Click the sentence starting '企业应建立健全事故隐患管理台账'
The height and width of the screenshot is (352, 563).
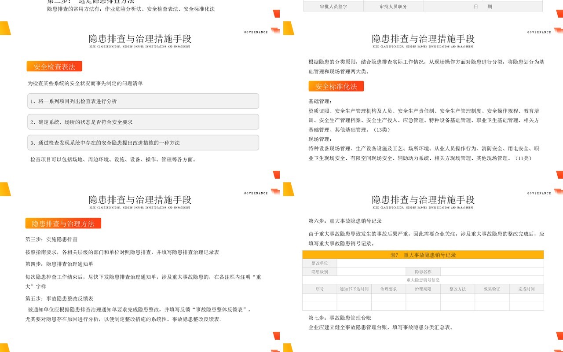tap(381, 327)
